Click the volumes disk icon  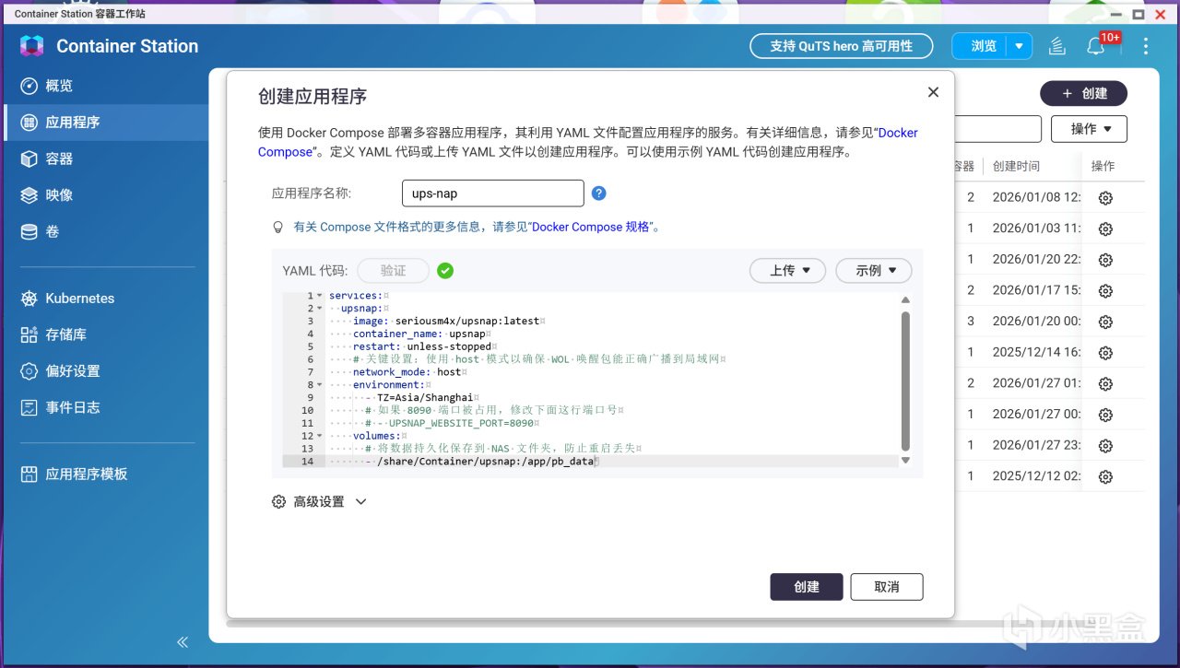coord(29,231)
